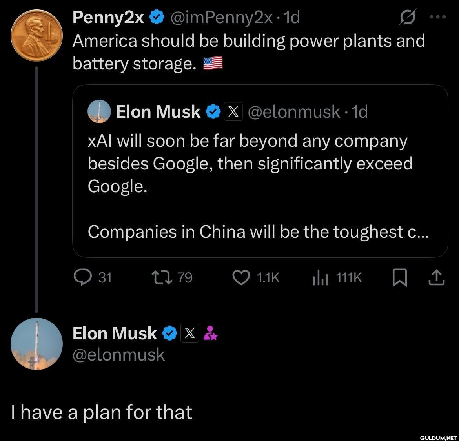
Task: Bookmark the Penny2x tweet
Action: pos(399,278)
